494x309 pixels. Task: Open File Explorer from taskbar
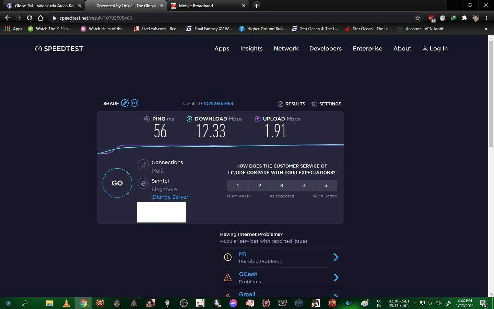tap(50, 303)
